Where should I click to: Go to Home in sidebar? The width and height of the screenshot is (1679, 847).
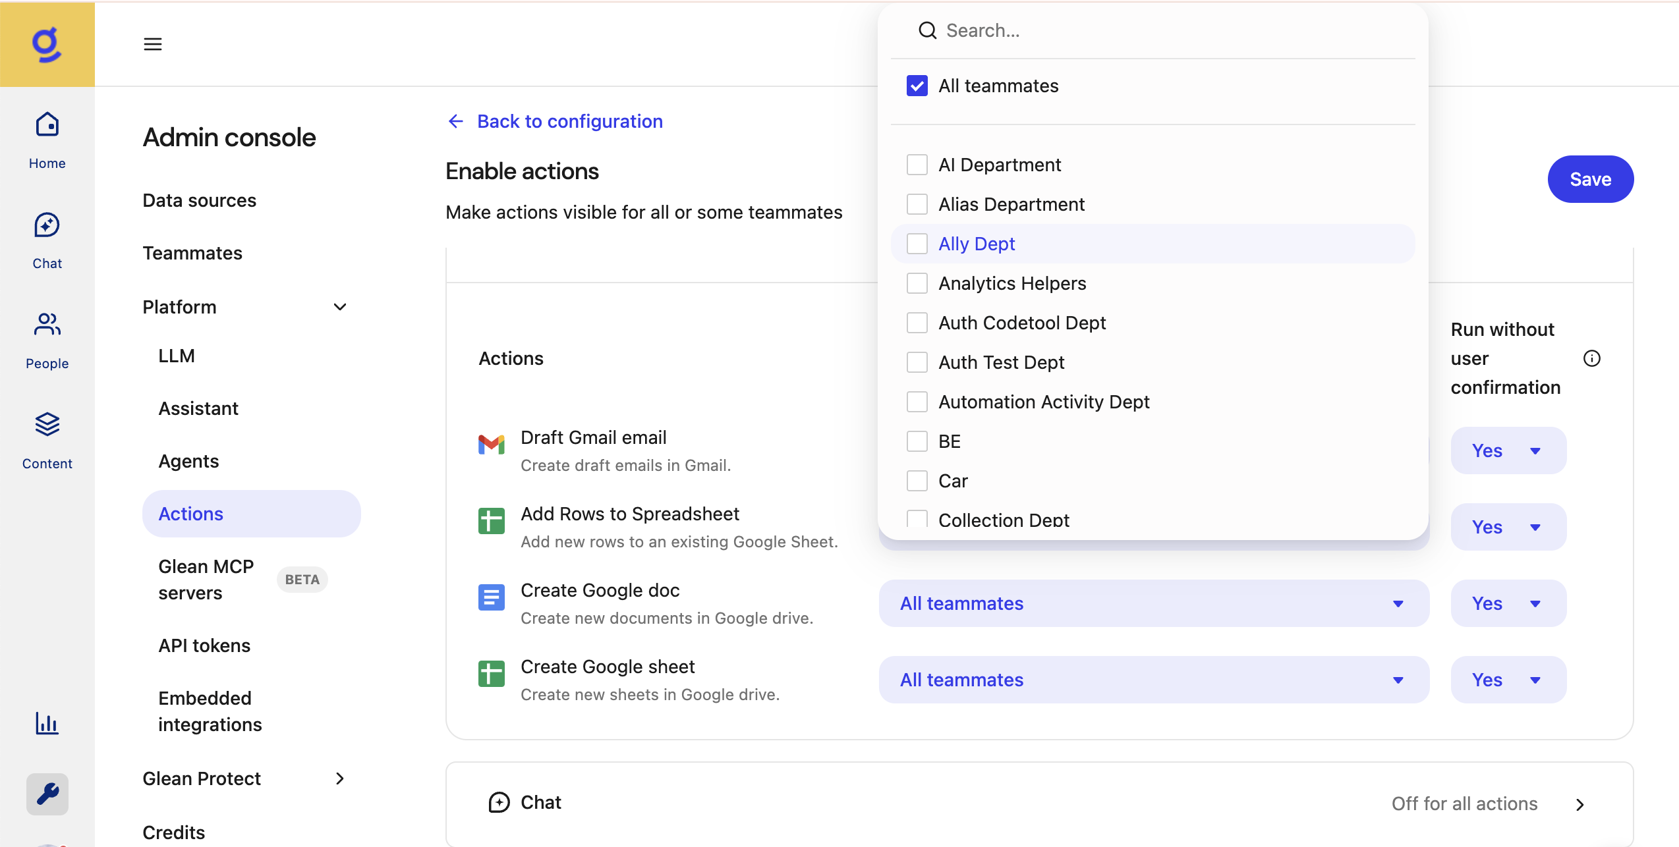coord(47,139)
